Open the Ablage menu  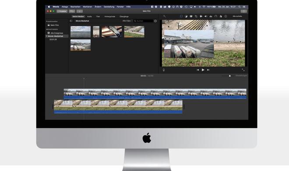coord(65,7)
